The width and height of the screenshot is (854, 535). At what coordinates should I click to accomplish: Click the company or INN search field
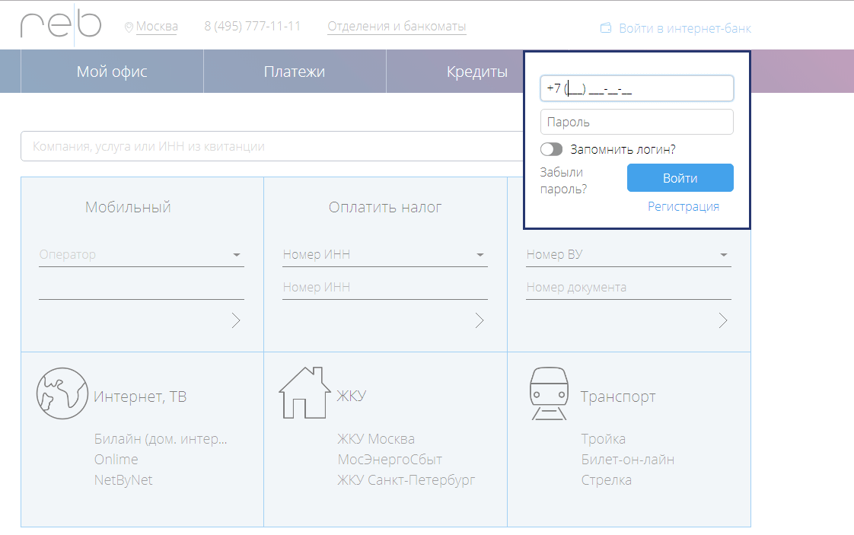click(266, 146)
